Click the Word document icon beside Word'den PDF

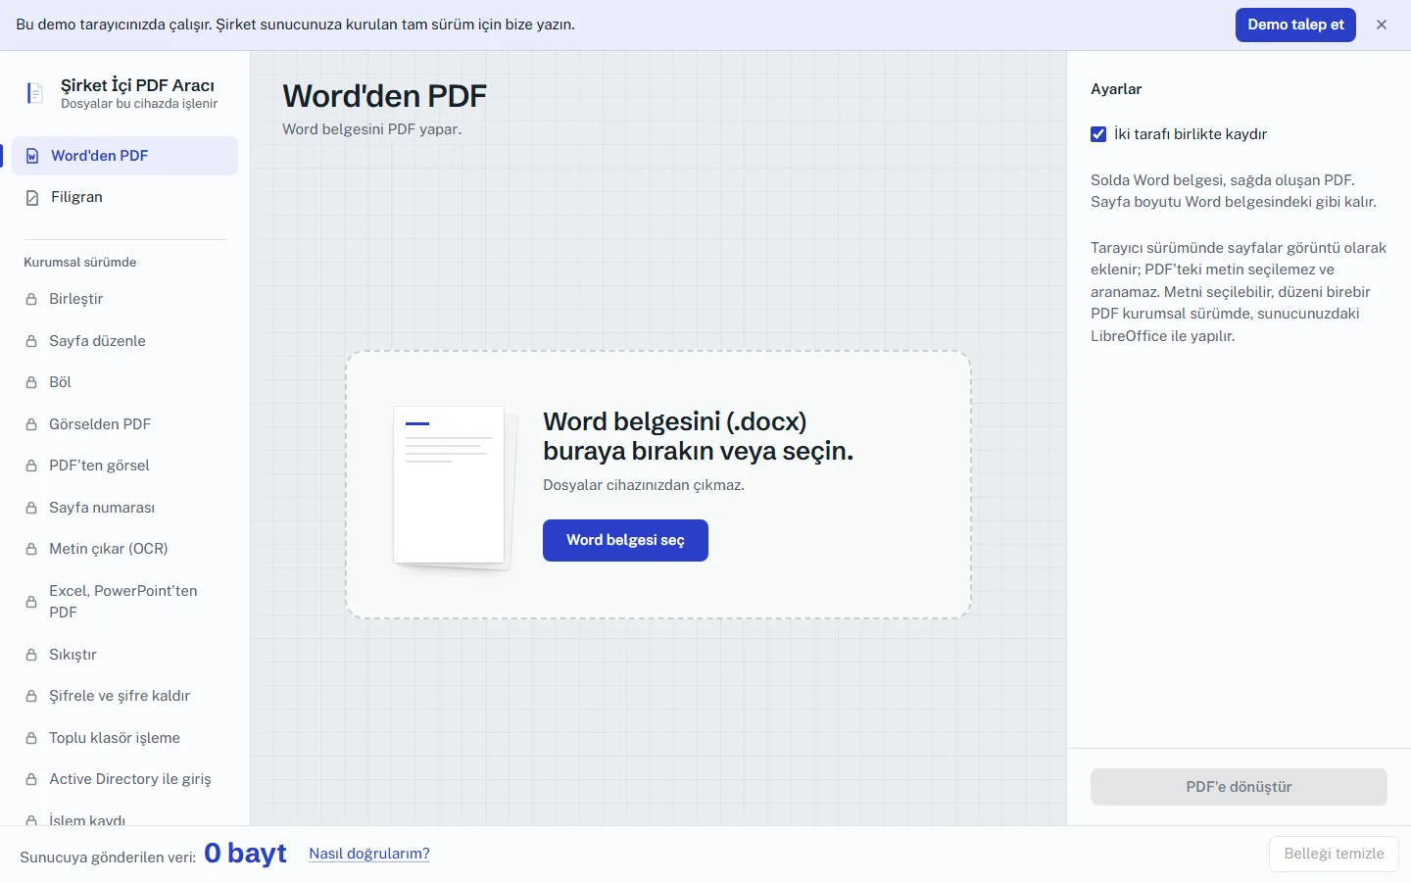click(32, 156)
